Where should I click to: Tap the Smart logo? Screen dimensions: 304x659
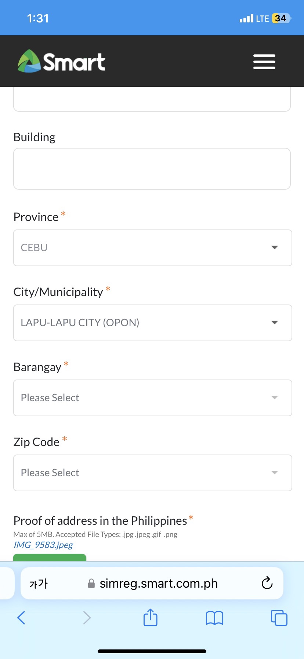tap(61, 61)
